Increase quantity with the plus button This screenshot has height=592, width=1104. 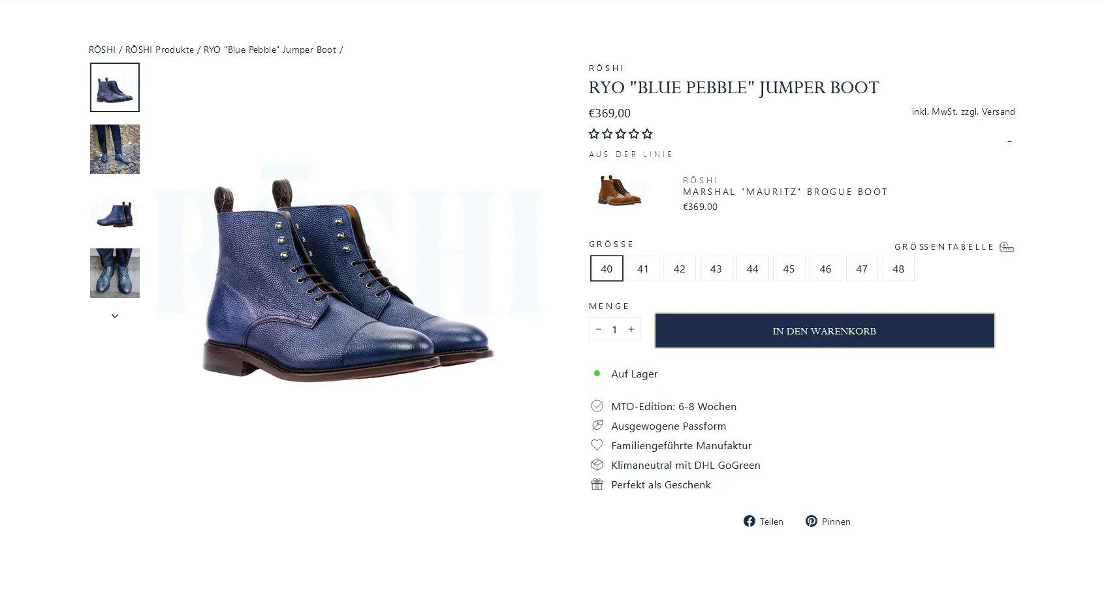pyautogui.click(x=631, y=329)
